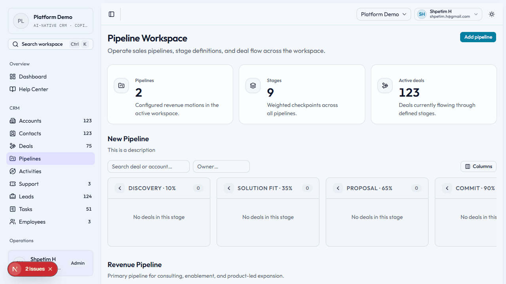Click the Stages layers icon on stats card

pos(253,85)
